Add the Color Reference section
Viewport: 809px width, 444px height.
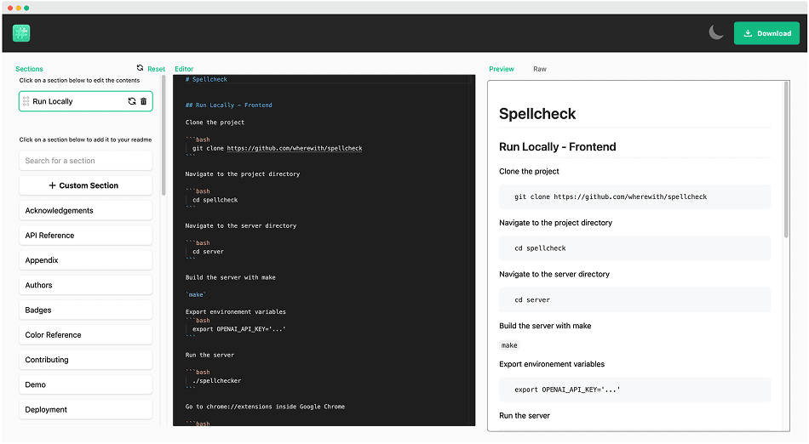tap(86, 335)
